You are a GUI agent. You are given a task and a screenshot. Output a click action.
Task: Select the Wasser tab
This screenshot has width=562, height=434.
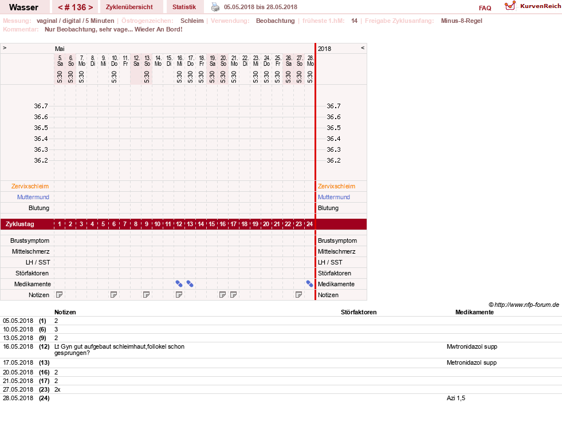23,7
